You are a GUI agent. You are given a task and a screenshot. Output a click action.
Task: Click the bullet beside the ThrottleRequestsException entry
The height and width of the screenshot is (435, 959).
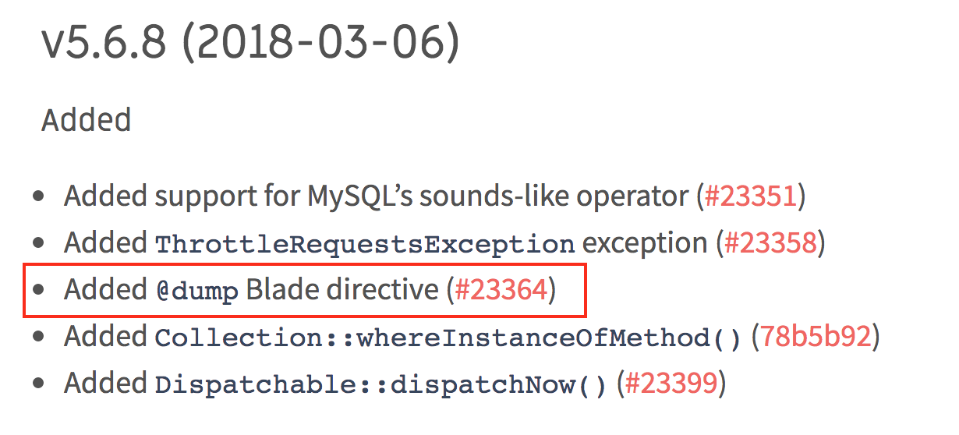pyautogui.click(x=39, y=244)
